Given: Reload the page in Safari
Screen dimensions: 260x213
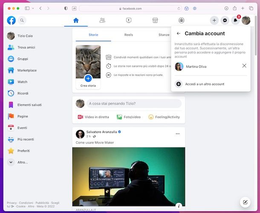Looking at the screenshot, I should [179, 9].
